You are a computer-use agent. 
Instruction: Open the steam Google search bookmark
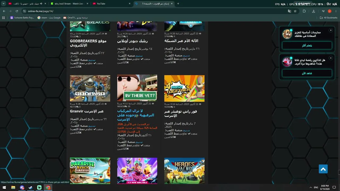click(49, 18)
